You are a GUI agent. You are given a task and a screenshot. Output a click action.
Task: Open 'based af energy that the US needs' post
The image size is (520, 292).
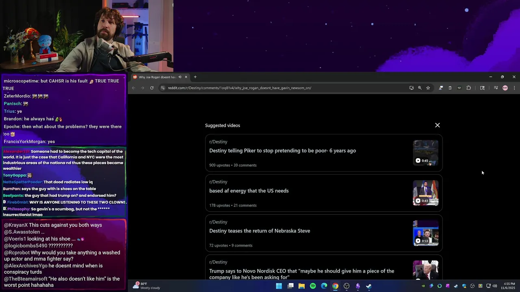point(249,191)
